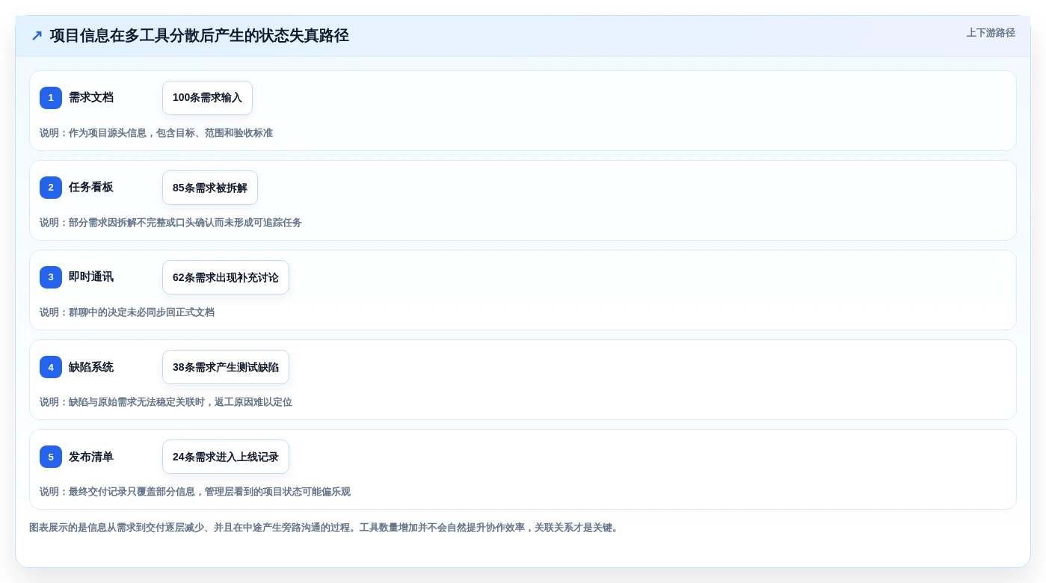
Task: Click the arrow icon beside the chart title
Action: click(x=37, y=36)
